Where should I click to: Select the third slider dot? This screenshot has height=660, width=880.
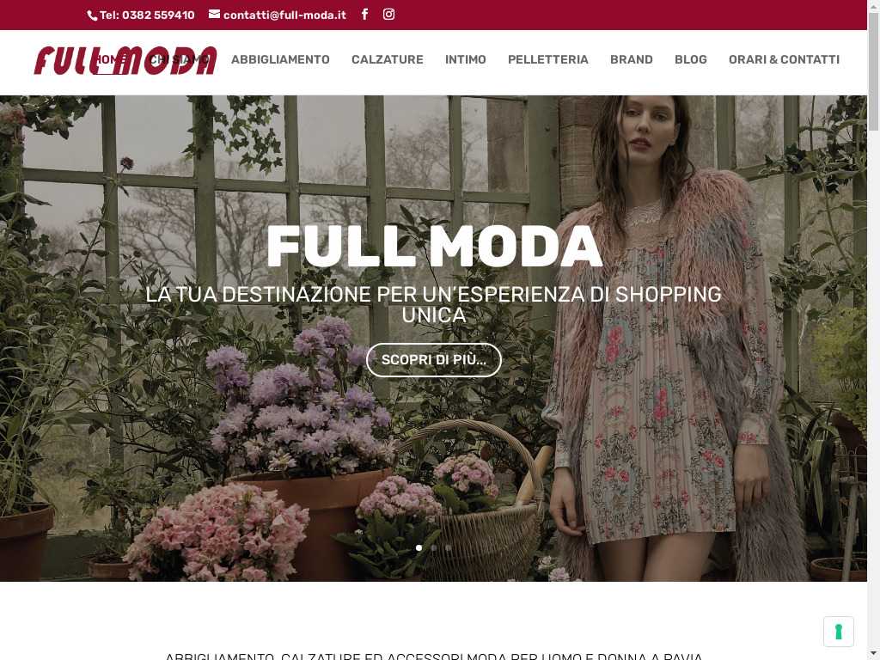pyautogui.click(x=449, y=547)
